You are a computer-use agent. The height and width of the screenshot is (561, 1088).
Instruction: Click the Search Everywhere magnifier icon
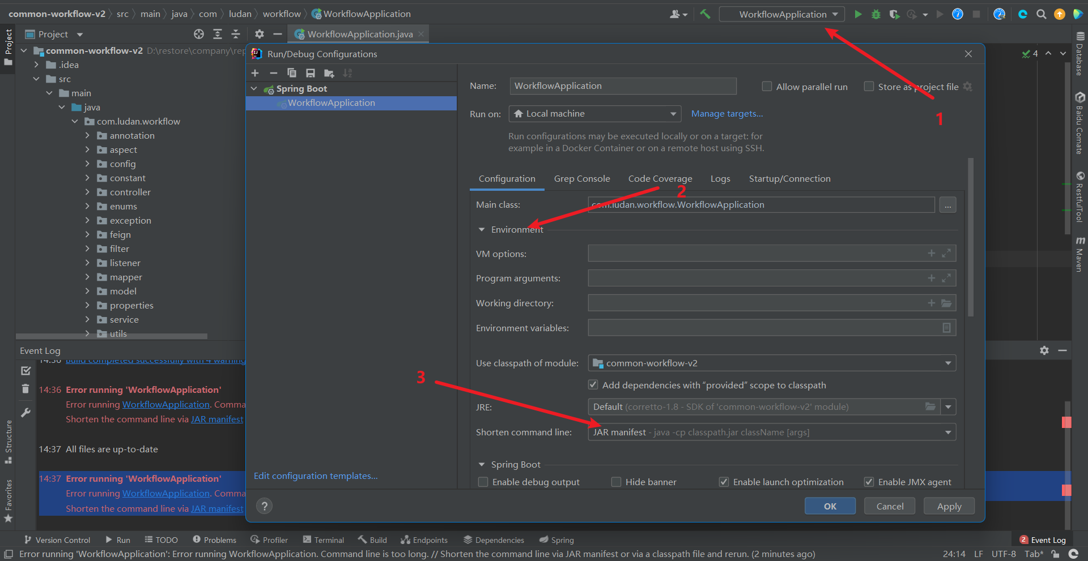[x=1041, y=14]
